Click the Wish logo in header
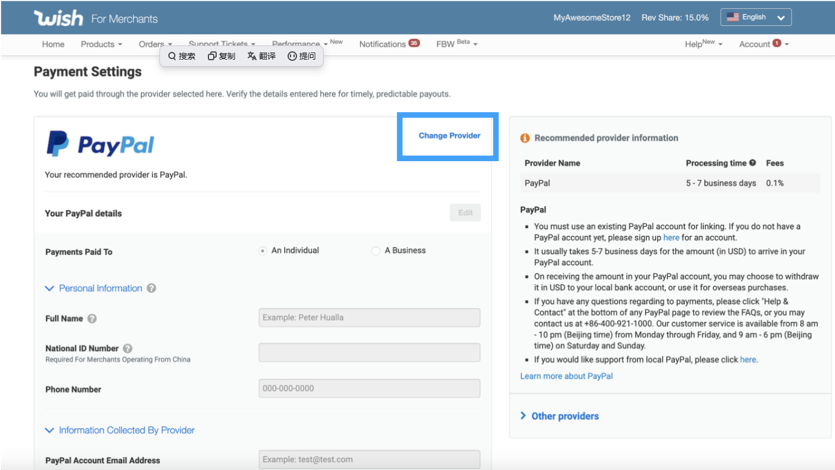Screen dimensions: 835x470 58,18
